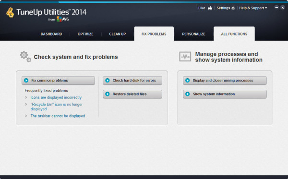Click play icon on Fix common problems
The height and width of the screenshot is (179, 288).
[x=26, y=81]
